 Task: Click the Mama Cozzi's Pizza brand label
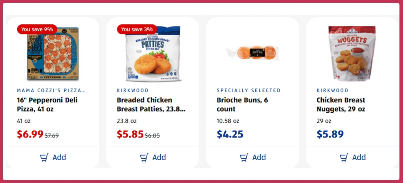click(x=51, y=91)
